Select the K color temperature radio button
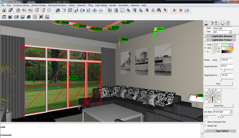This screenshot has height=138, width=239. [x=205, y=52]
